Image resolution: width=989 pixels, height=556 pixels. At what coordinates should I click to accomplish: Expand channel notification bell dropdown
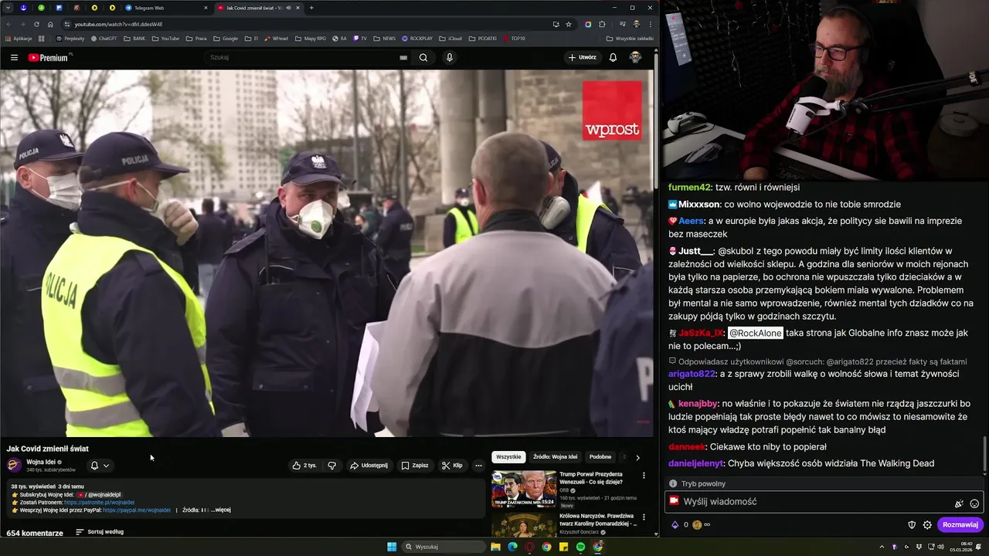100,466
